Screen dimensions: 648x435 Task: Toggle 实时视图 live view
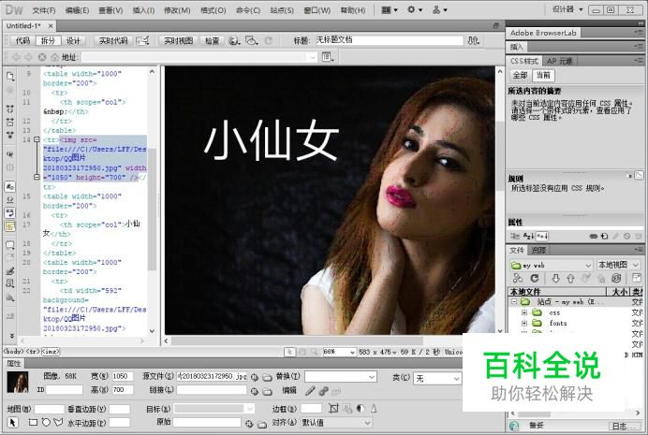[x=179, y=40]
